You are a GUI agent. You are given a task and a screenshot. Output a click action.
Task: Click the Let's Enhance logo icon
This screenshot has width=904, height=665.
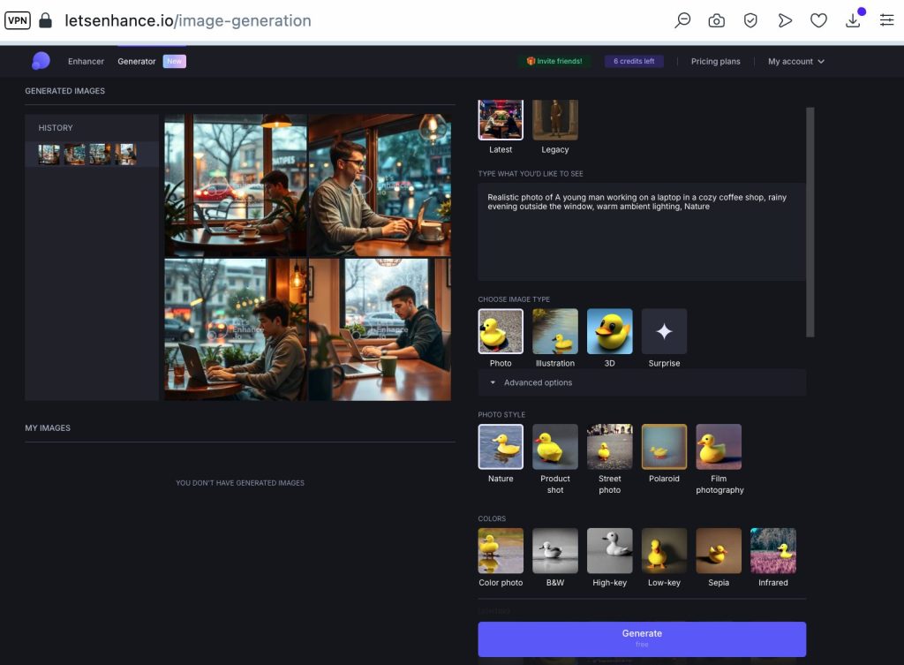point(41,61)
